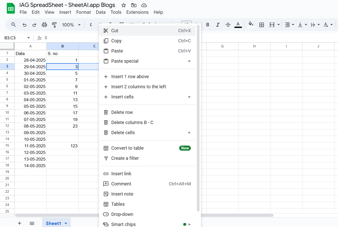Viewport: 338px width, 227px height.
Task: Click the Drop-down menu entry
Action: (147, 214)
